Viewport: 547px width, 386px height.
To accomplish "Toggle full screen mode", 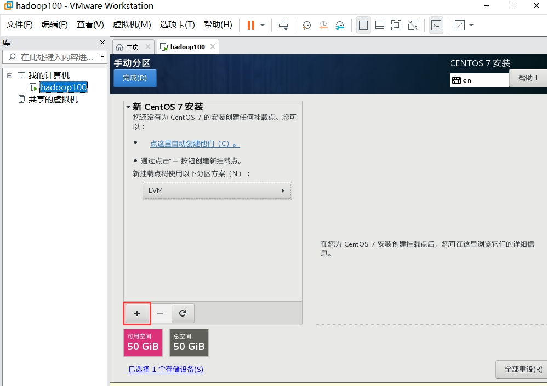I will (x=396, y=25).
